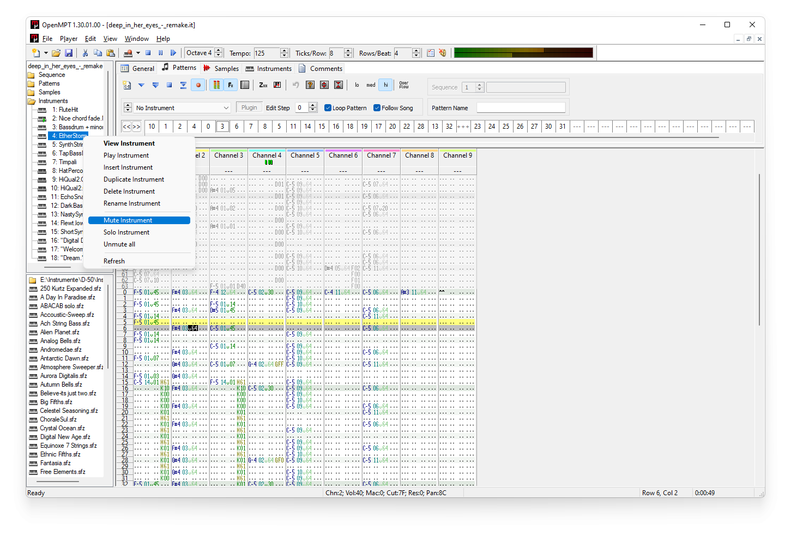This screenshot has height=541, width=791.
Task: Click the master VU level meter bar
Action: [523, 53]
